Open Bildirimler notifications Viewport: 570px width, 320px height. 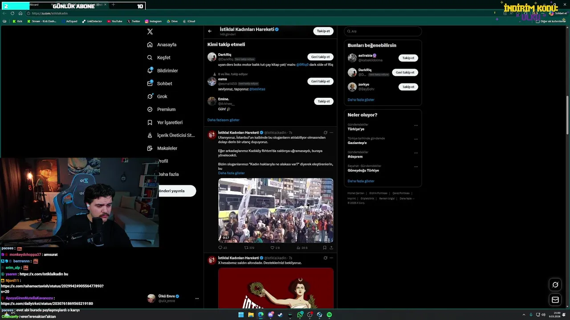163,71
